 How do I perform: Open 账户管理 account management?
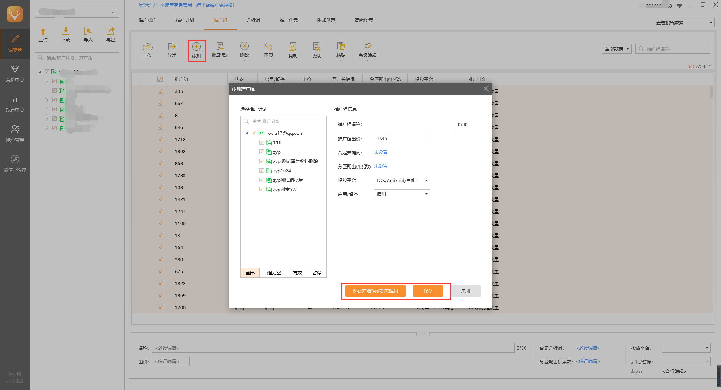coord(15,134)
